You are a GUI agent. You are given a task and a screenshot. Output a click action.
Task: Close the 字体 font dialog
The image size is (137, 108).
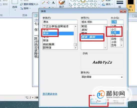[x=123, y=11]
